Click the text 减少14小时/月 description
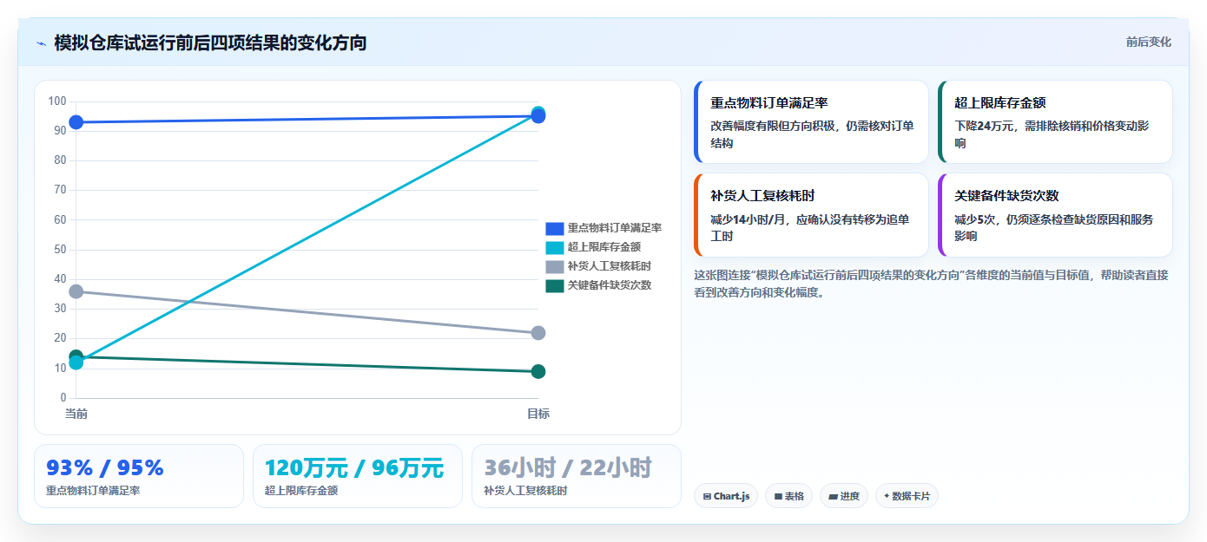This screenshot has width=1207, height=542. [748, 219]
